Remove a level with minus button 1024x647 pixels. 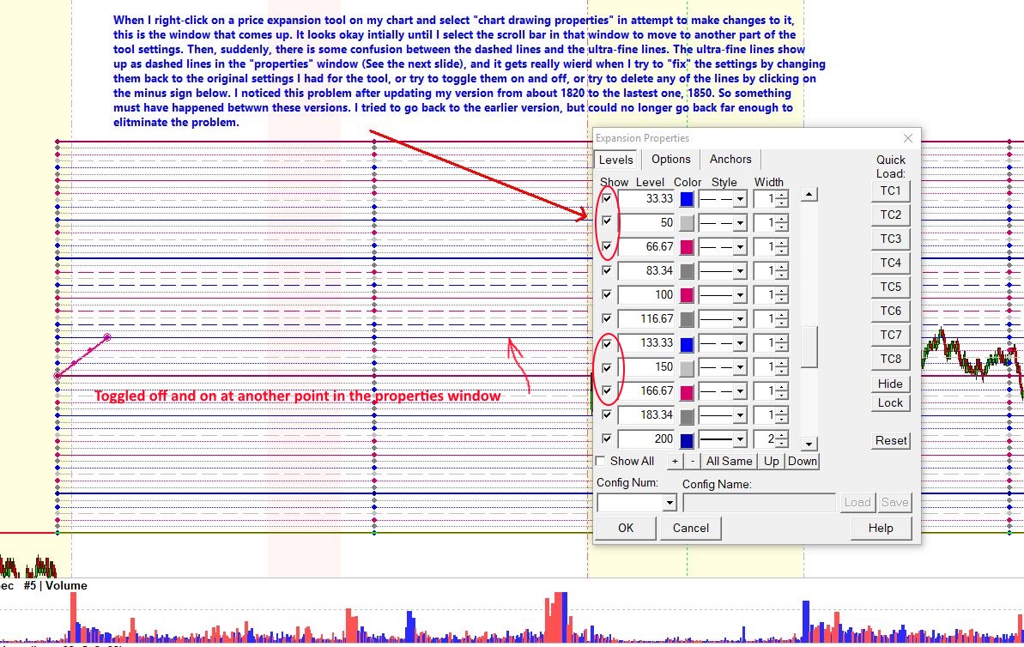692,461
